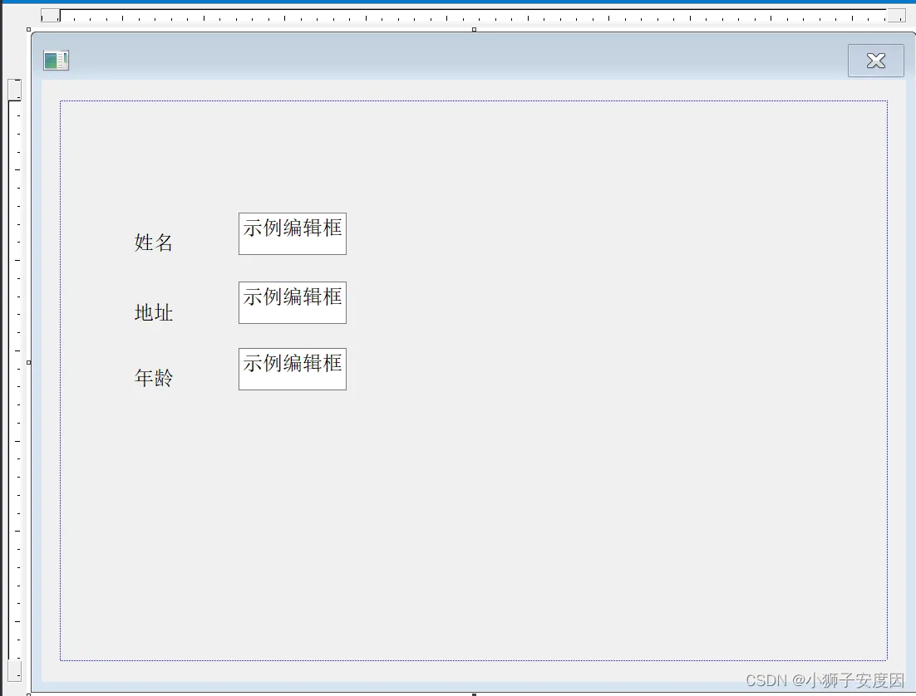The image size is (916, 696).
Task: Select the edit box beside 姓名 label
Action: coord(292,233)
